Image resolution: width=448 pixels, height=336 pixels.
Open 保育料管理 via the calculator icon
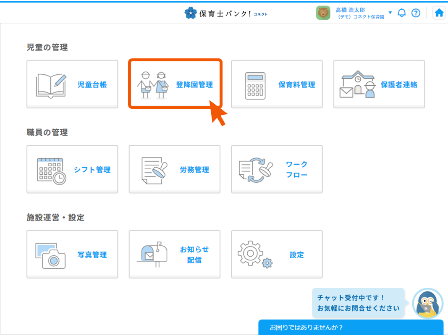point(276,84)
